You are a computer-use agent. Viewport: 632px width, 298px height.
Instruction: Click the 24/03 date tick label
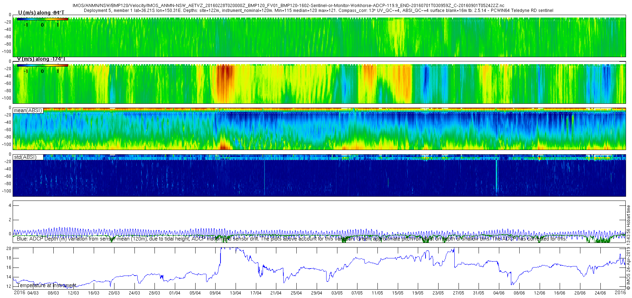pyautogui.click(x=134, y=293)
